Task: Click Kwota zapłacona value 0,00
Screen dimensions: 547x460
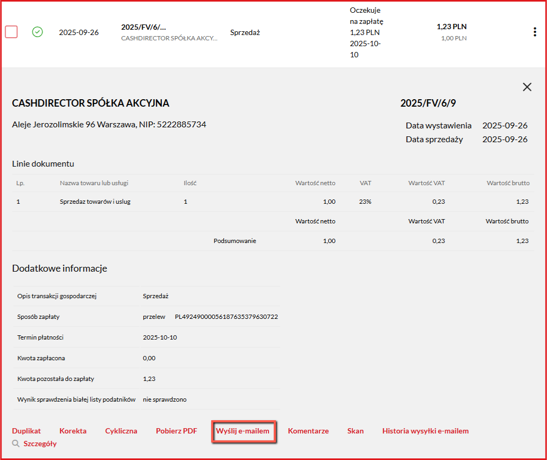Action: [x=149, y=358]
